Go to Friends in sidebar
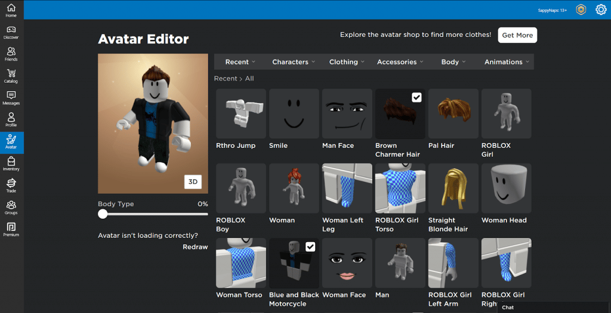Viewport: 611px width, 313px height. tap(11, 54)
